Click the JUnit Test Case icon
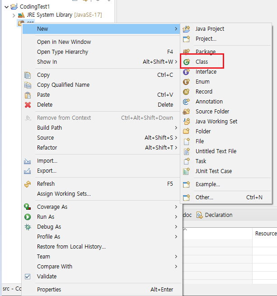Viewport: 277px width, 296px height. 186,171
